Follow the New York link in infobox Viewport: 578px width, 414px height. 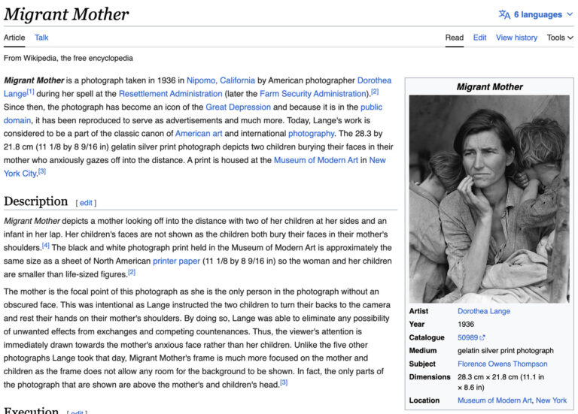coord(551,400)
